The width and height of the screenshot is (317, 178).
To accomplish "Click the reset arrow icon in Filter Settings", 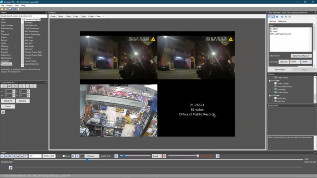I will (x=282, y=17).
